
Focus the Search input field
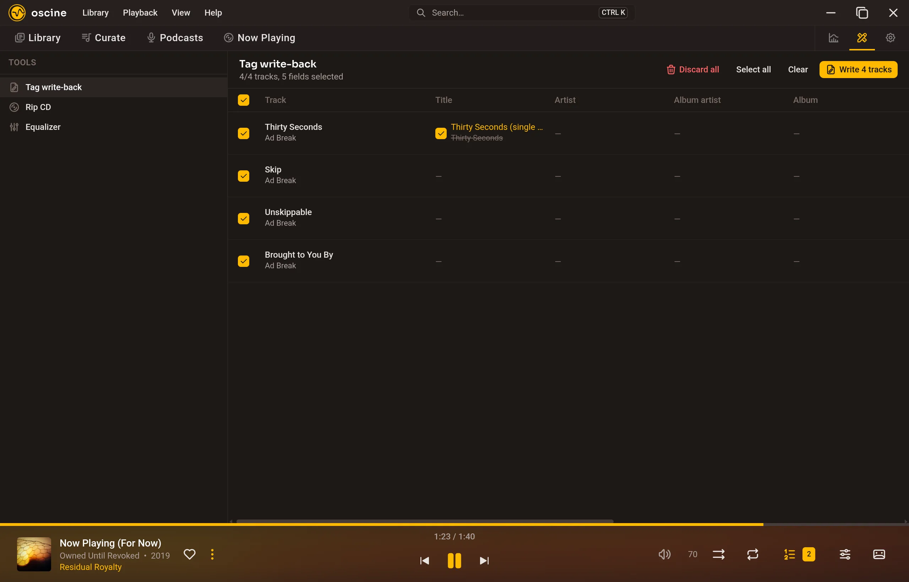pos(521,12)
